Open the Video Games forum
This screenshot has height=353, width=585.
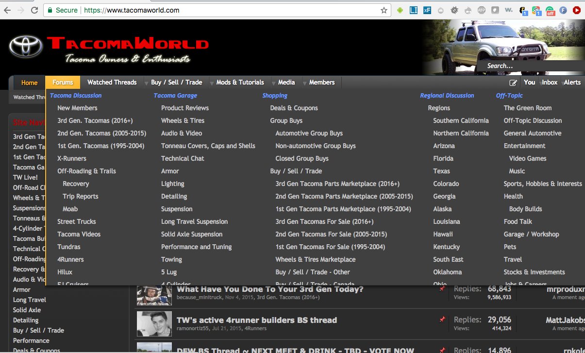[x=528, y=158]
